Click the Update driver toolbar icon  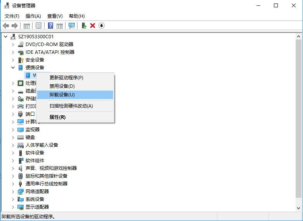click(x=84, y=26)
